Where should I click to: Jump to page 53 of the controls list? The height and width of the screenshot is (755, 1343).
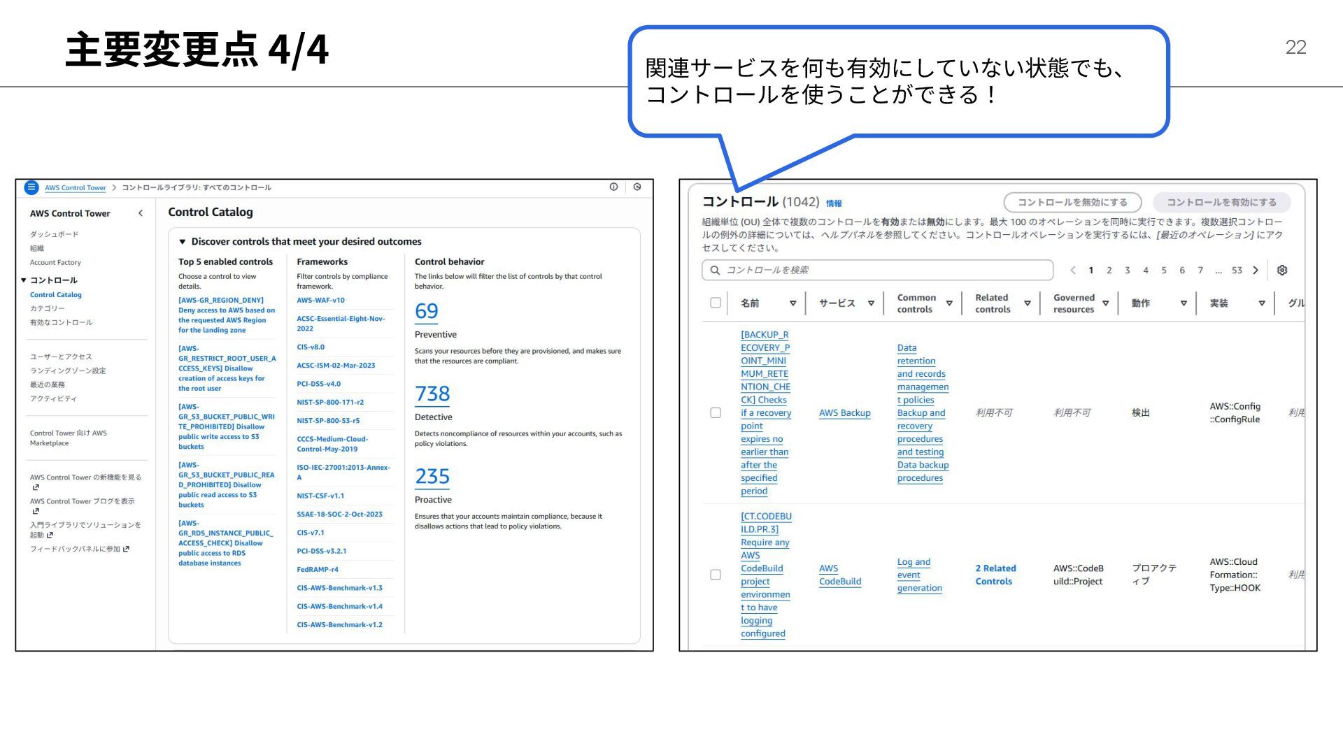[1237, 271]
